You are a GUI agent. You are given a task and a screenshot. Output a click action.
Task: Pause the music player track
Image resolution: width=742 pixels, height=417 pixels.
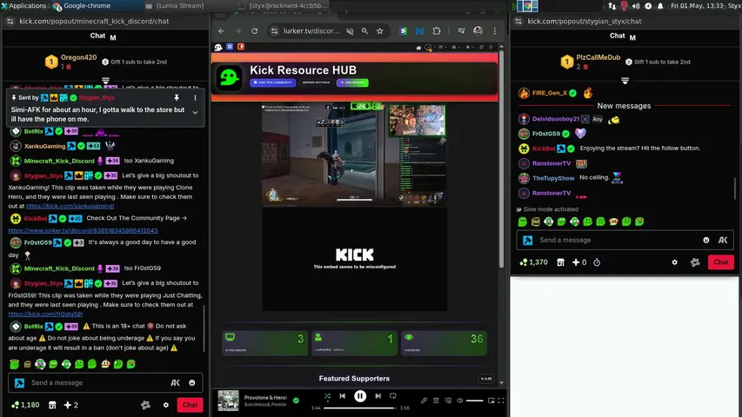pyautogui.click(x=360, y=396)
